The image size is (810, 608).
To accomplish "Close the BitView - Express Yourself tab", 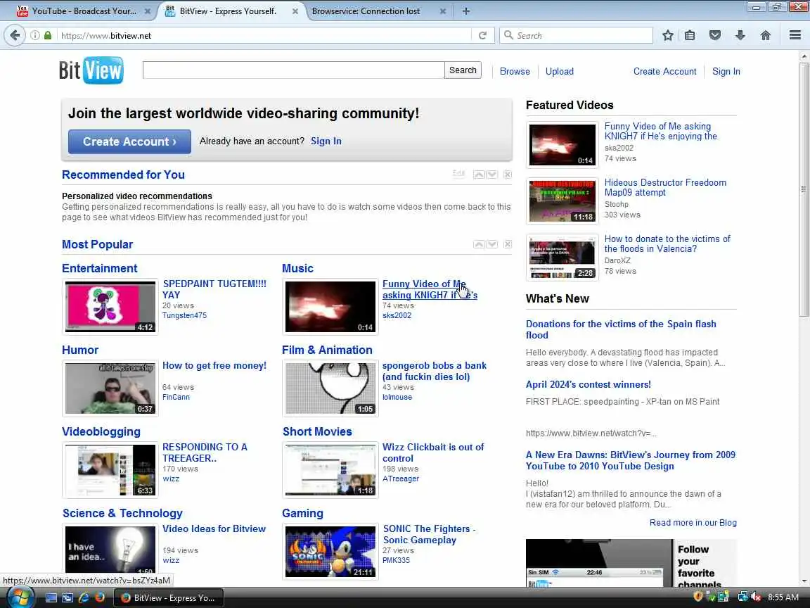I will [x=295, y=11].
